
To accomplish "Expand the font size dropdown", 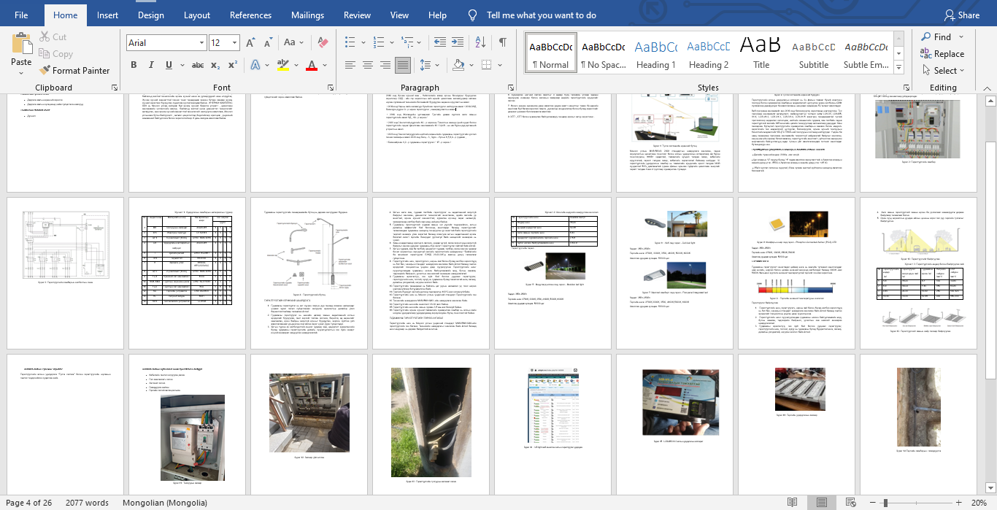I will [234, 43].
